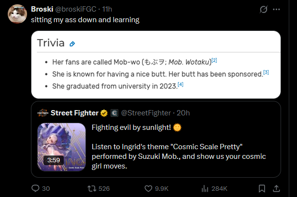Click the Trivia edit pencil icon
This screenshot has width=297, height=197.
point(72,44)
